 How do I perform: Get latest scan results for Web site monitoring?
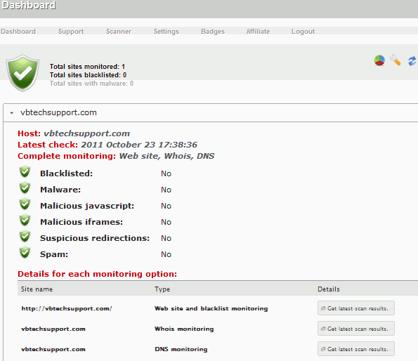coord(356,308)
